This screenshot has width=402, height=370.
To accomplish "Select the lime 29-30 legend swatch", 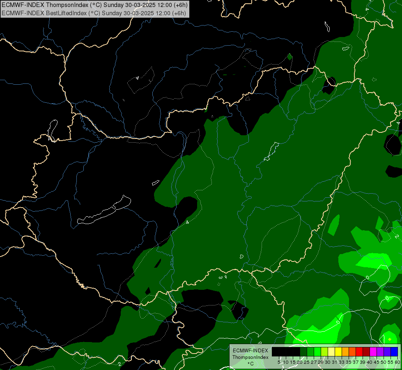I will click(324, 352).
